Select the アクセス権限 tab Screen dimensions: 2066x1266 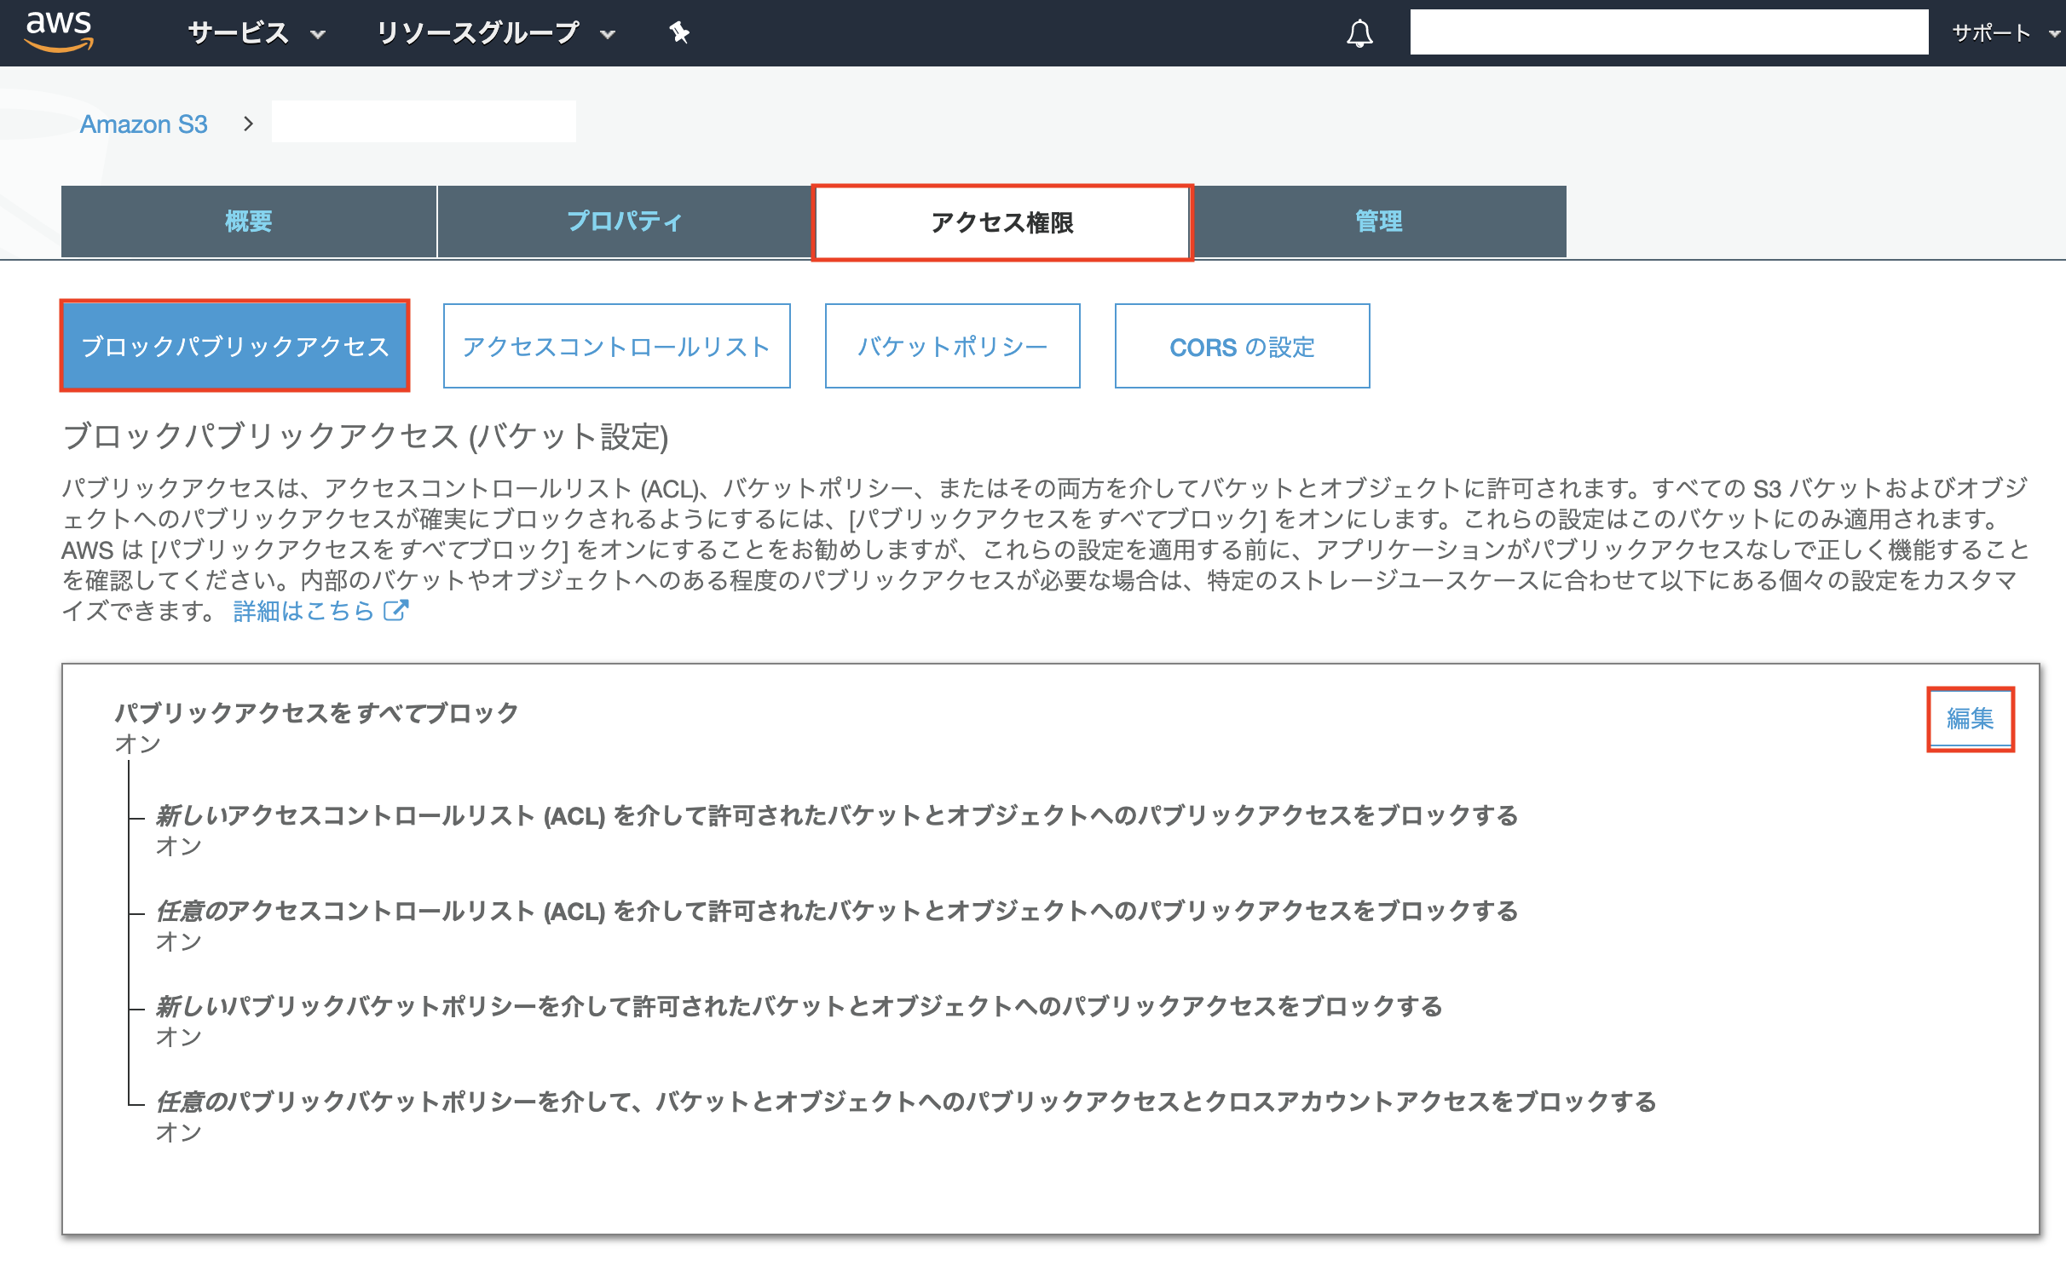[x=1003, y=223]
